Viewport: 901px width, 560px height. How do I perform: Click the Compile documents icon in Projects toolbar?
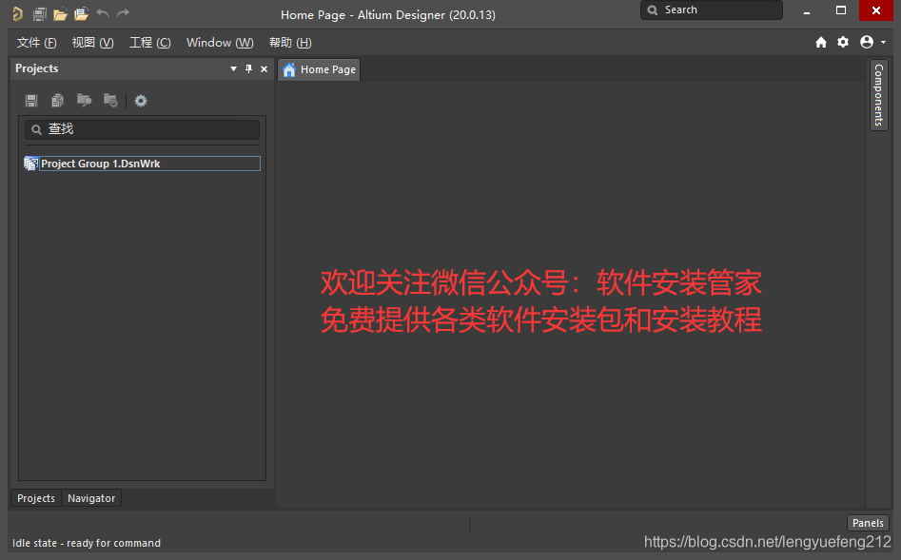tap(57, 101)
